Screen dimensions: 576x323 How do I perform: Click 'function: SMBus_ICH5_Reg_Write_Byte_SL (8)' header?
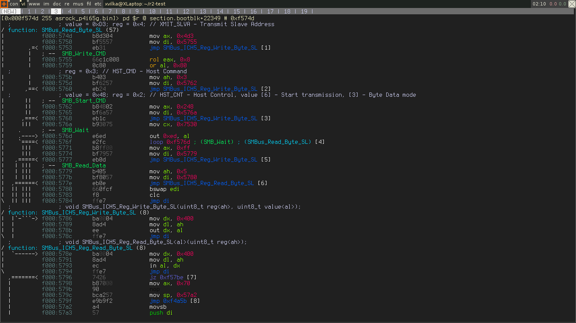click(78, 212)
